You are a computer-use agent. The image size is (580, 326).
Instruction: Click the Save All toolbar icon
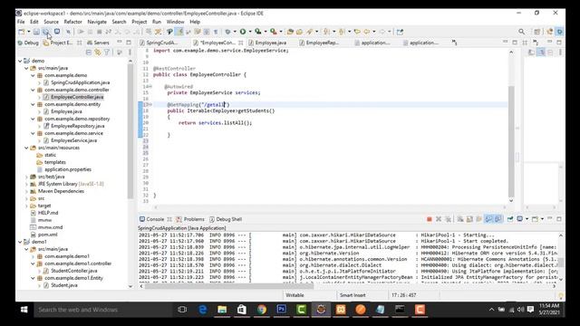click(46, 32)
